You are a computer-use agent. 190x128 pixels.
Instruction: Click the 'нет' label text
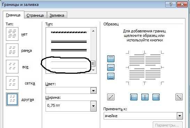(x=24, y=34)
